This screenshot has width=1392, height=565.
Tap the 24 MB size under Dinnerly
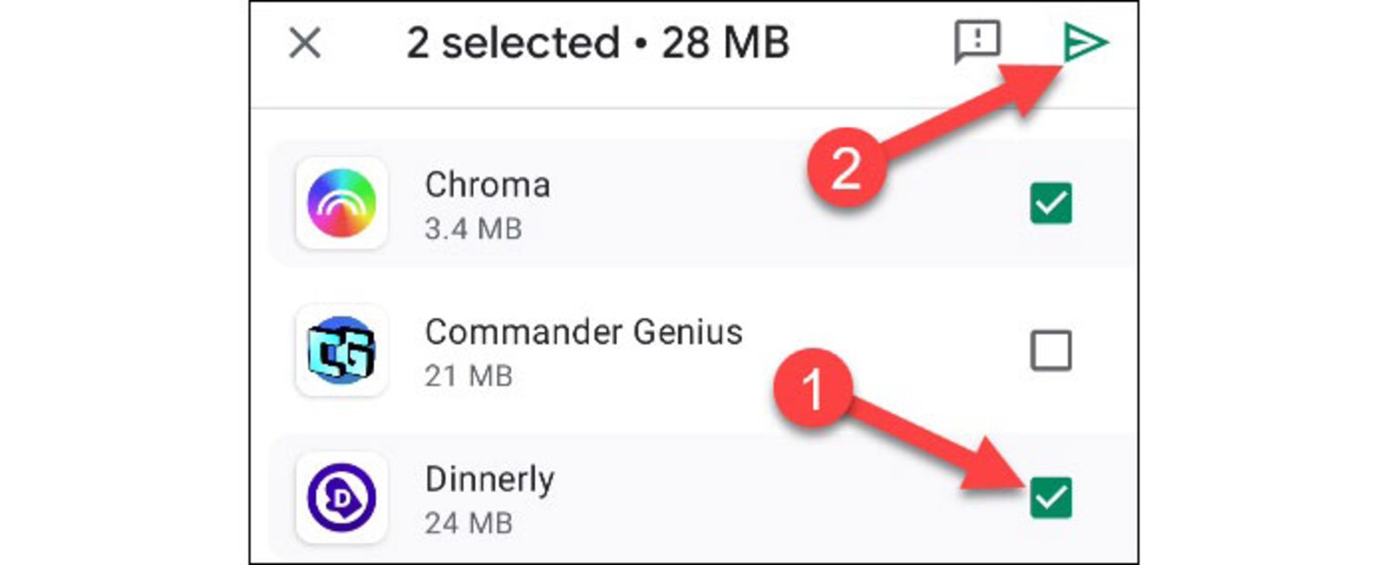pyautogui.click(x=470, y=521)
